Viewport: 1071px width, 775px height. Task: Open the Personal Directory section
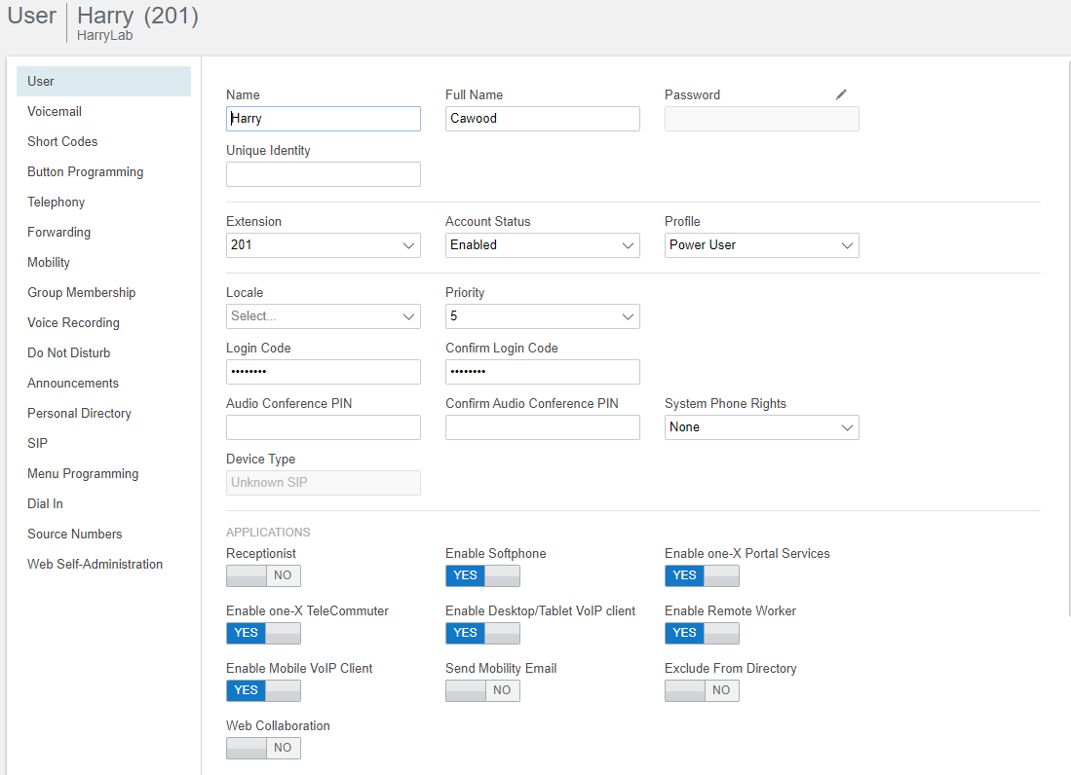click(x=79, y=413)
